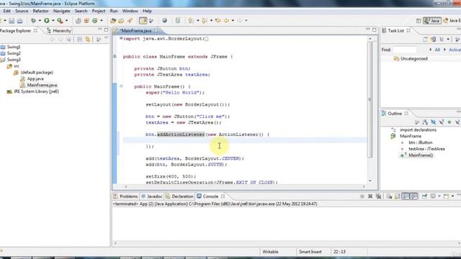Open New Java Class dropdown arrow

pos(102,21)
